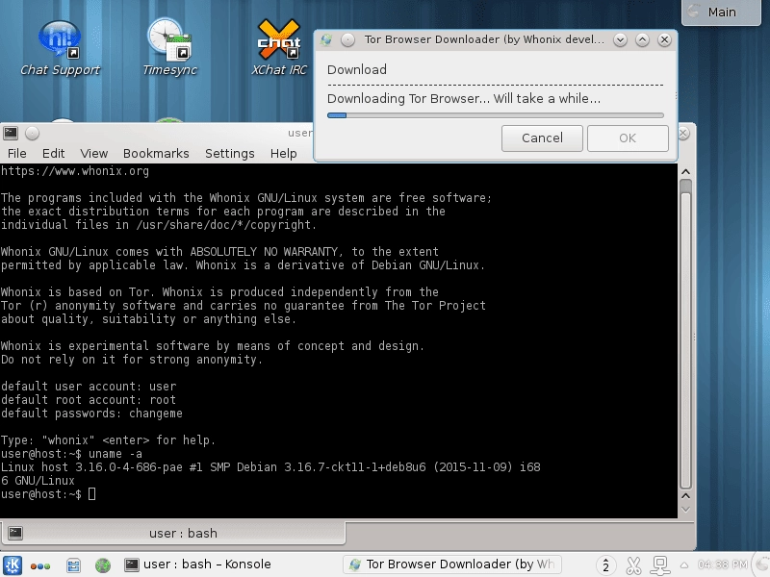Click the terminal icon on the bash tab
770x577 pixels.
coord(15,534)
